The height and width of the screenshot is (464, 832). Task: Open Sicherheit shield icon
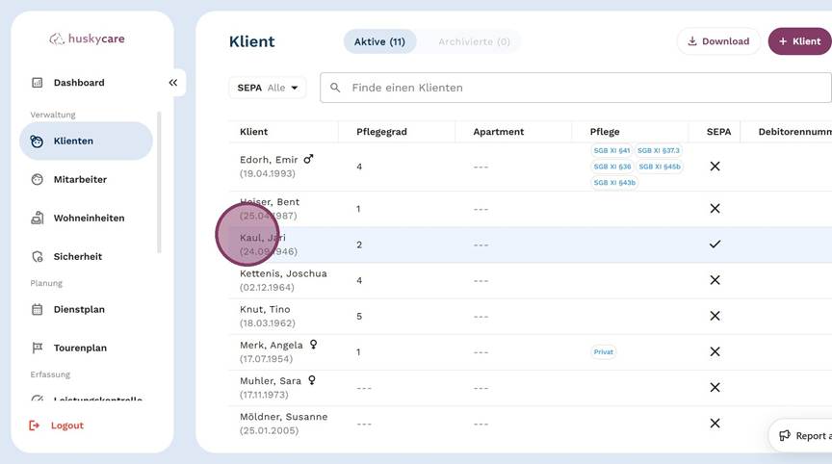tap(38, 257)
